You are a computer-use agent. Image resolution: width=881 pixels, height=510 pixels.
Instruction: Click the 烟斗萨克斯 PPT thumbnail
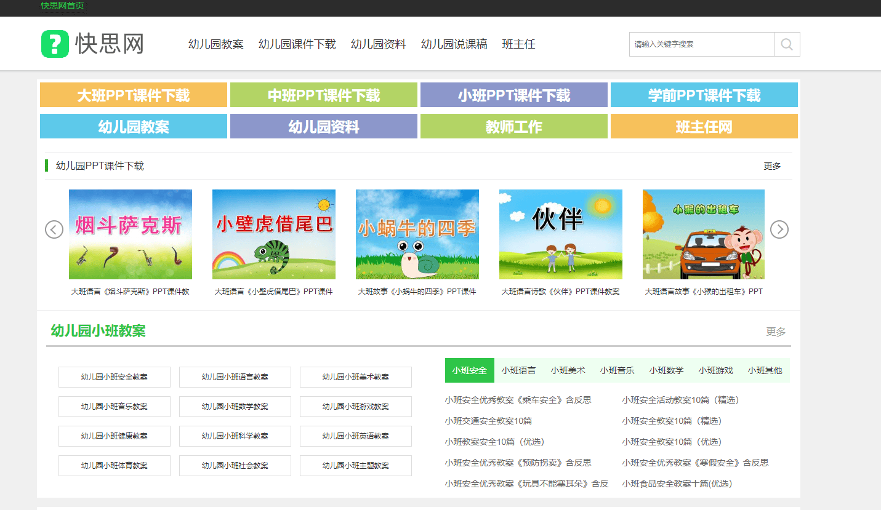pyautogui.click(x=130, y=234)
